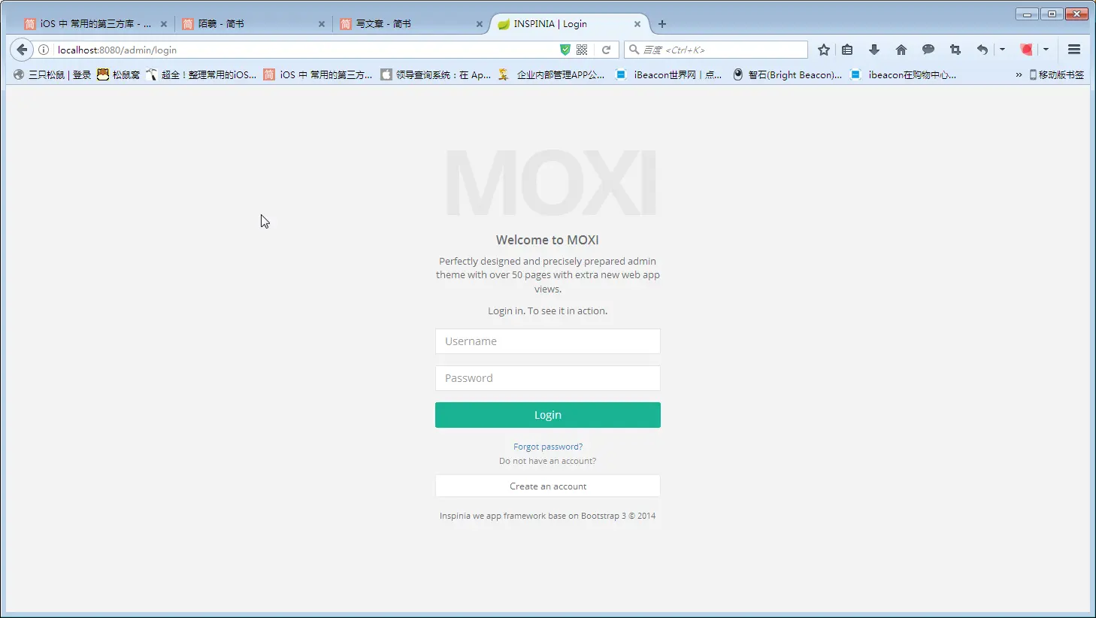Show more bookmarks with double chevron
Viewport: 1096px width, 618px height.
1019,74
